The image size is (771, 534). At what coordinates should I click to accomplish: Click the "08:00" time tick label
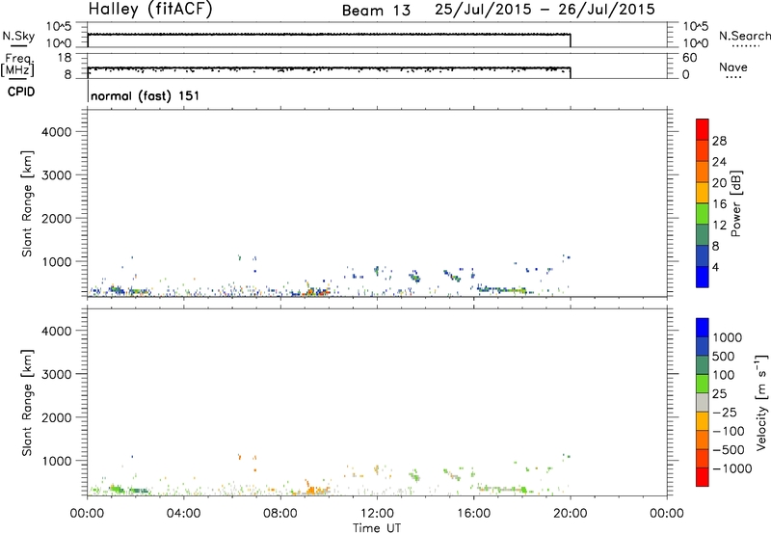tap(280, 514)
